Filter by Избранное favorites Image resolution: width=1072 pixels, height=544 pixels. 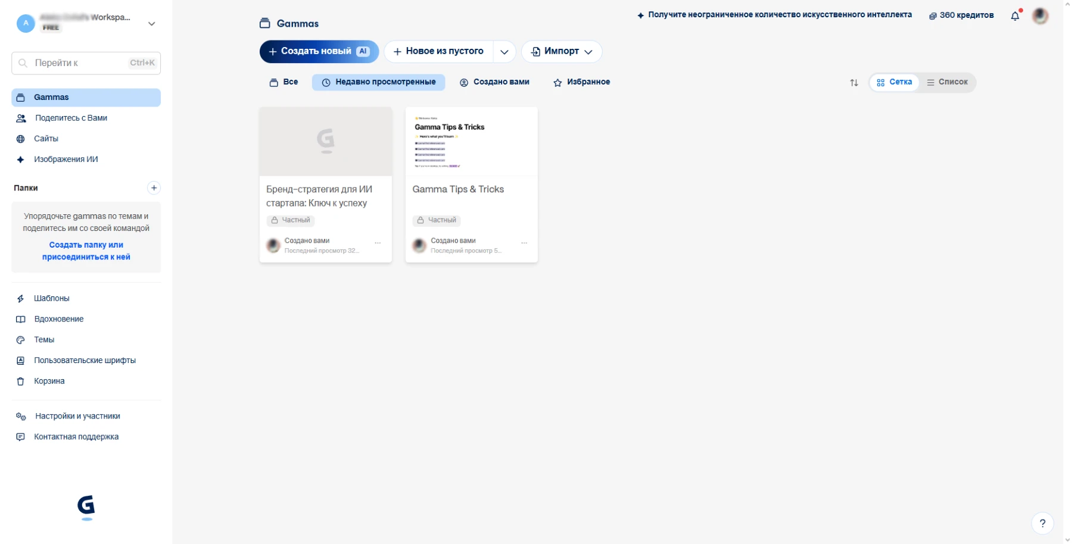click(x=581, y=82)
